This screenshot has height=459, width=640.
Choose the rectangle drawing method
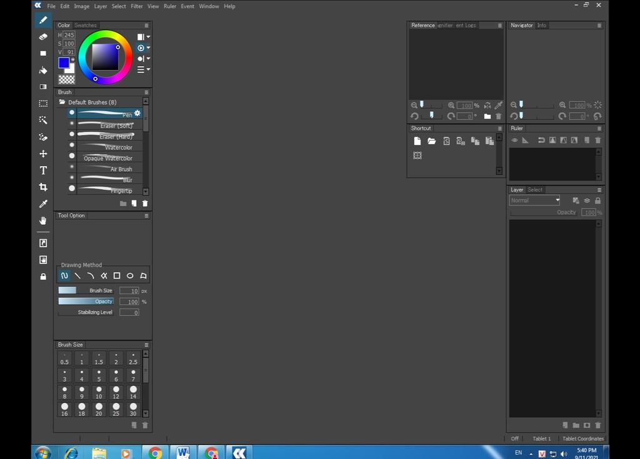[117, 276]
